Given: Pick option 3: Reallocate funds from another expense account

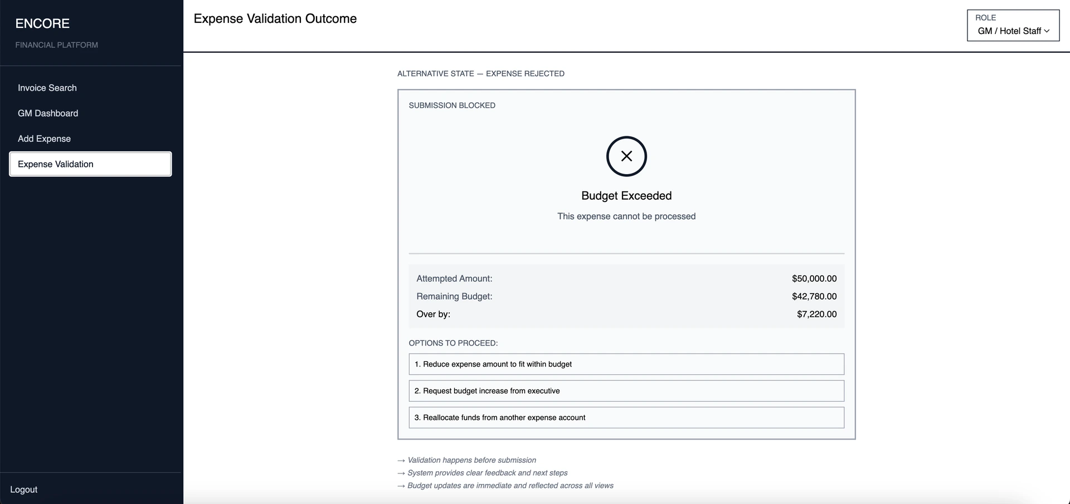Looking at the screenshot, I should click(626, 417).
